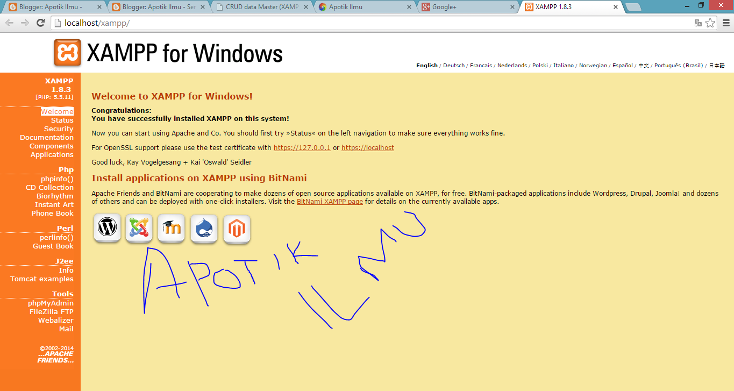Open Tomcat examples link

pos(42,279)
